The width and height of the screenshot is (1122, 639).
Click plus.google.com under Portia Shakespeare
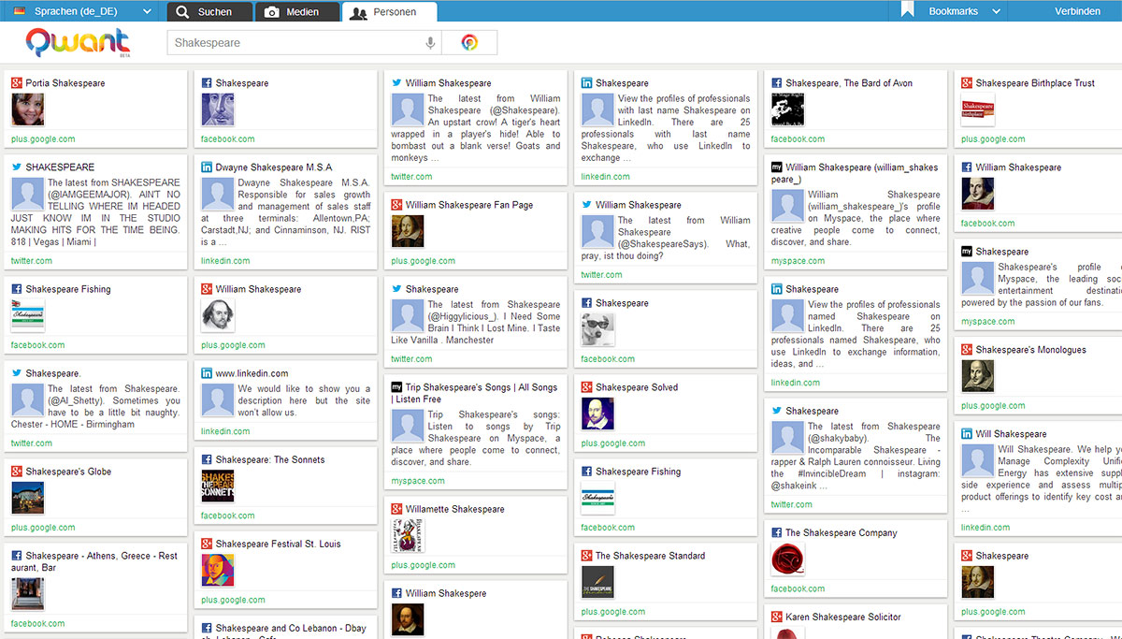pyautogui.click(x=43, y=139)
